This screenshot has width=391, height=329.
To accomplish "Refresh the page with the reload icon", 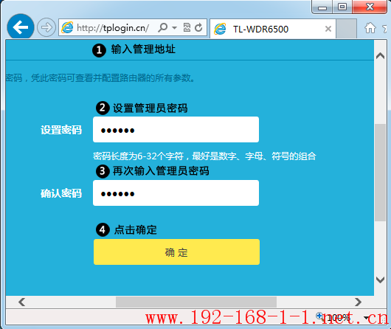I will coord(198,27).
